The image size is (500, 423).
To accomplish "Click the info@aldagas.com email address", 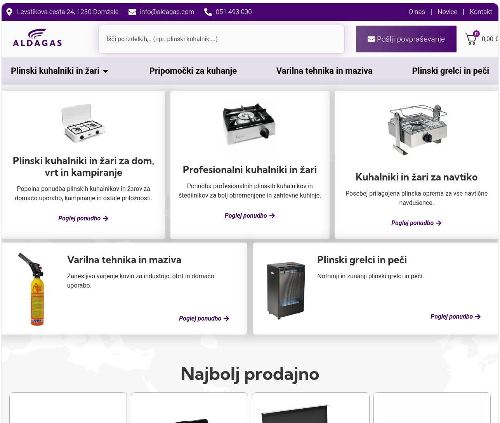I will [x=167, y=12].
